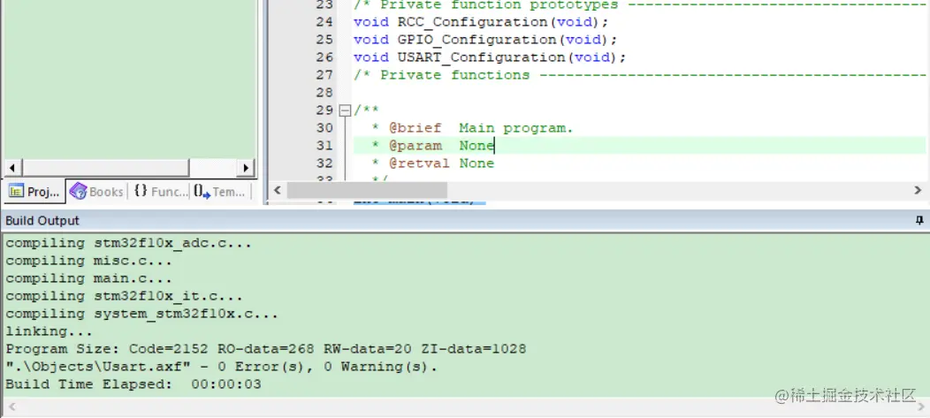This screenshot has height=418, width=930.
Task: Click the editor horizontal scroll left arrow
Action: (277, 190)
